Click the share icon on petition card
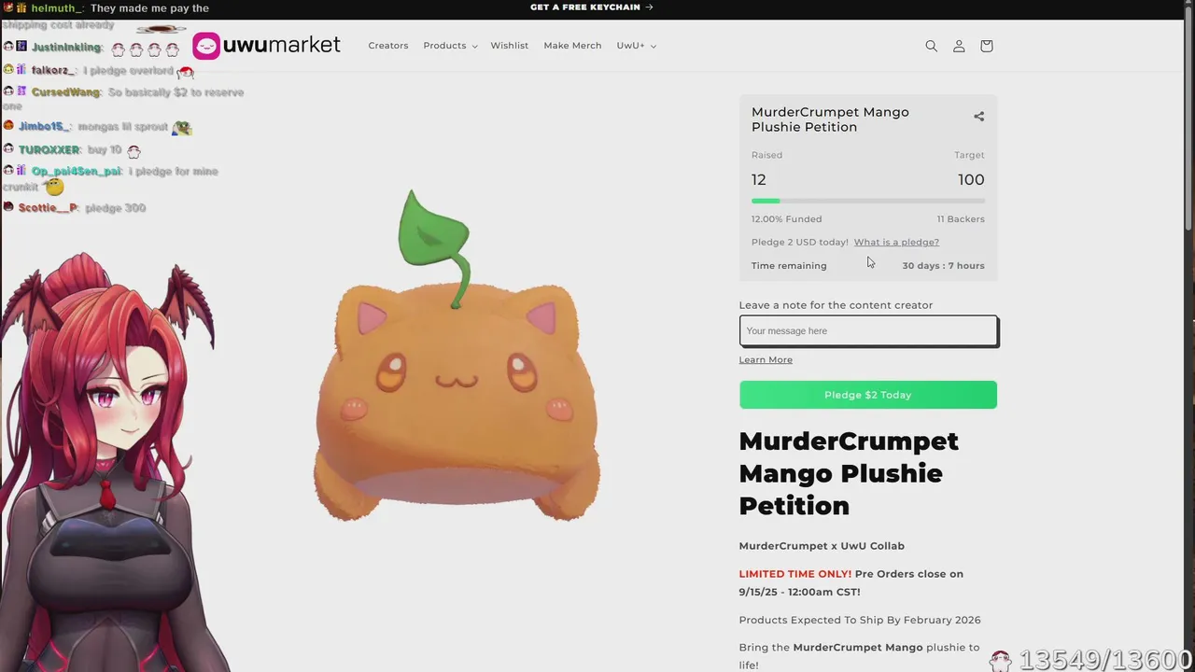Image resolution: width=1195 pixels, height=672 pixels. pos(978,117)
